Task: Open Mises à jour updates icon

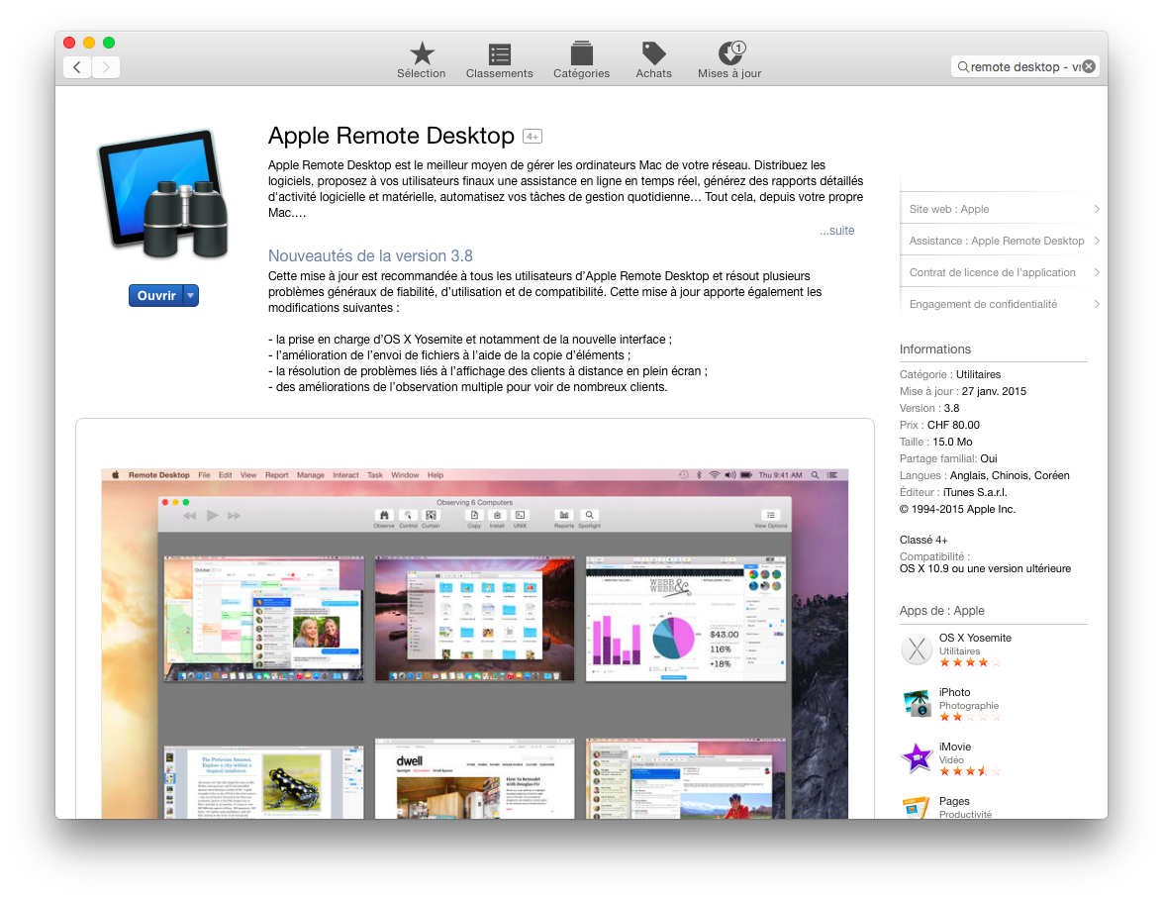Action: (x=729, y=53)
